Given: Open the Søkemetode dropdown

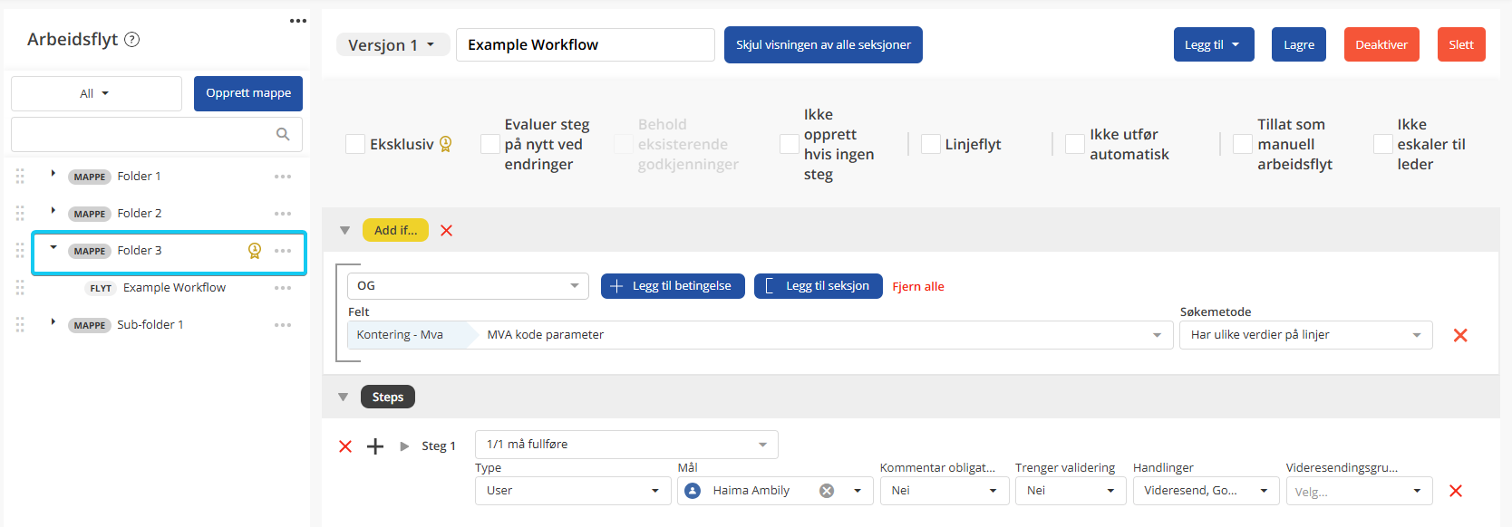Looking at the screenshot, I should click(1306, 335).
